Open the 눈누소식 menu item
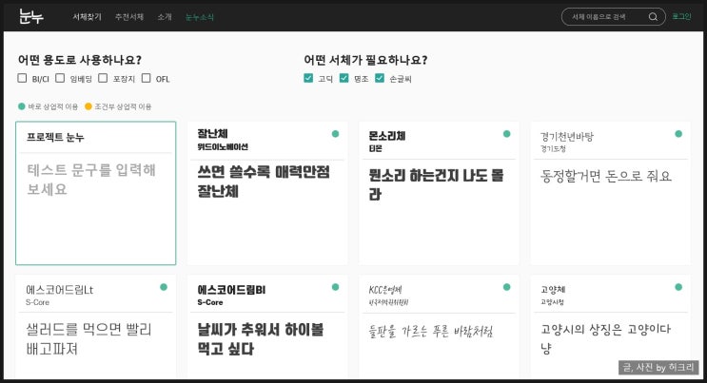The image size is (707, 383). click(200, 17)
